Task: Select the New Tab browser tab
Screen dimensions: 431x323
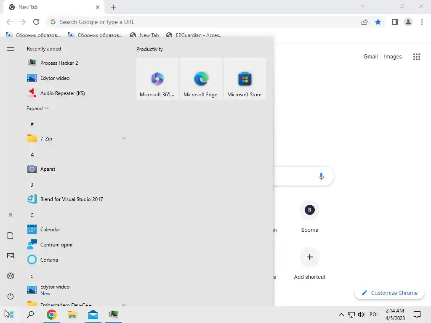Action: [54, 8]
